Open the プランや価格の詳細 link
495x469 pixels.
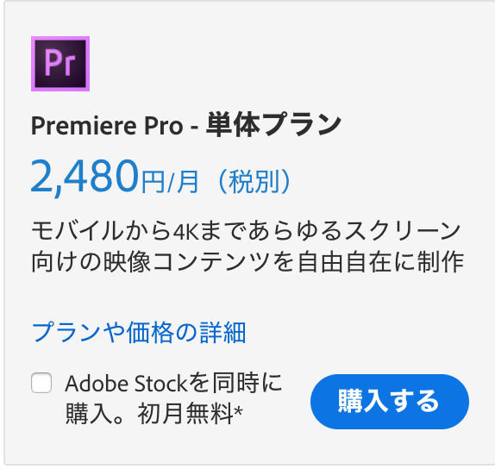point(139,333)
